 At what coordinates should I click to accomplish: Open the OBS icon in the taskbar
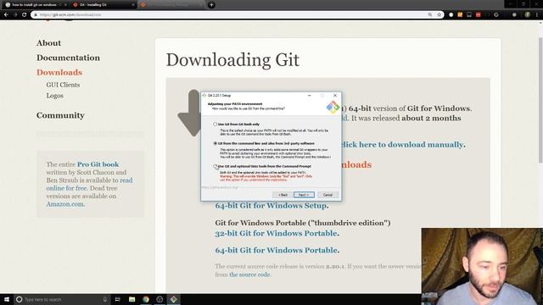[x=160, y=299]
